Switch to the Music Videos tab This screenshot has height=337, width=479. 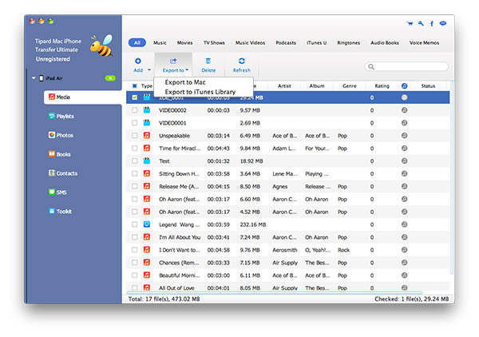pos(250,43)
